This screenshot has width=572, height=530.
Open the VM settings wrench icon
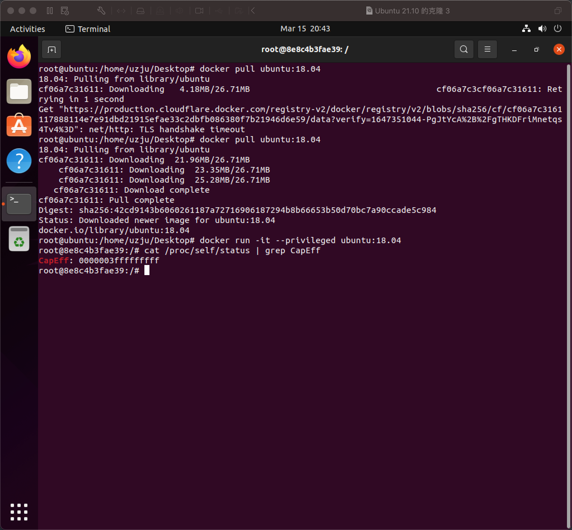click(101, 11)
